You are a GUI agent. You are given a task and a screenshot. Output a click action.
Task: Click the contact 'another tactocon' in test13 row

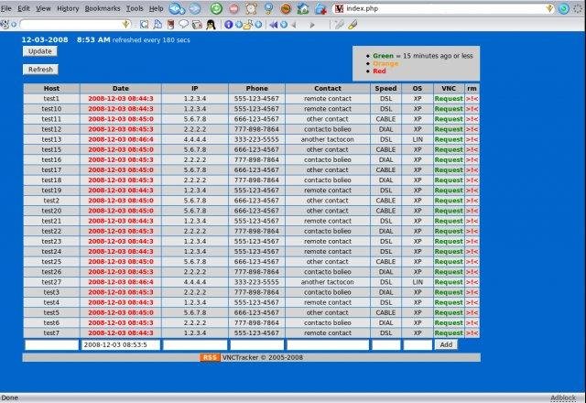[x=328, y=139]
